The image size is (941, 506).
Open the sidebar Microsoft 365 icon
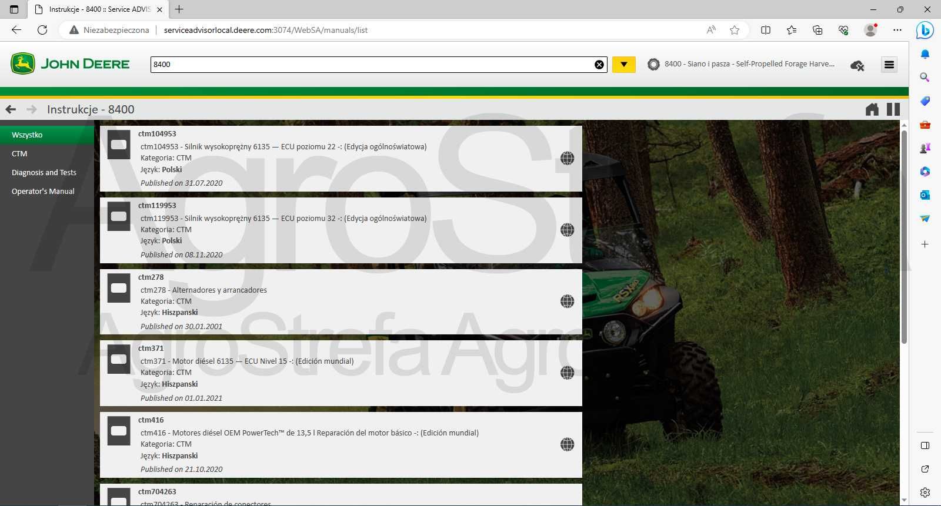click(x=925, y=172)
